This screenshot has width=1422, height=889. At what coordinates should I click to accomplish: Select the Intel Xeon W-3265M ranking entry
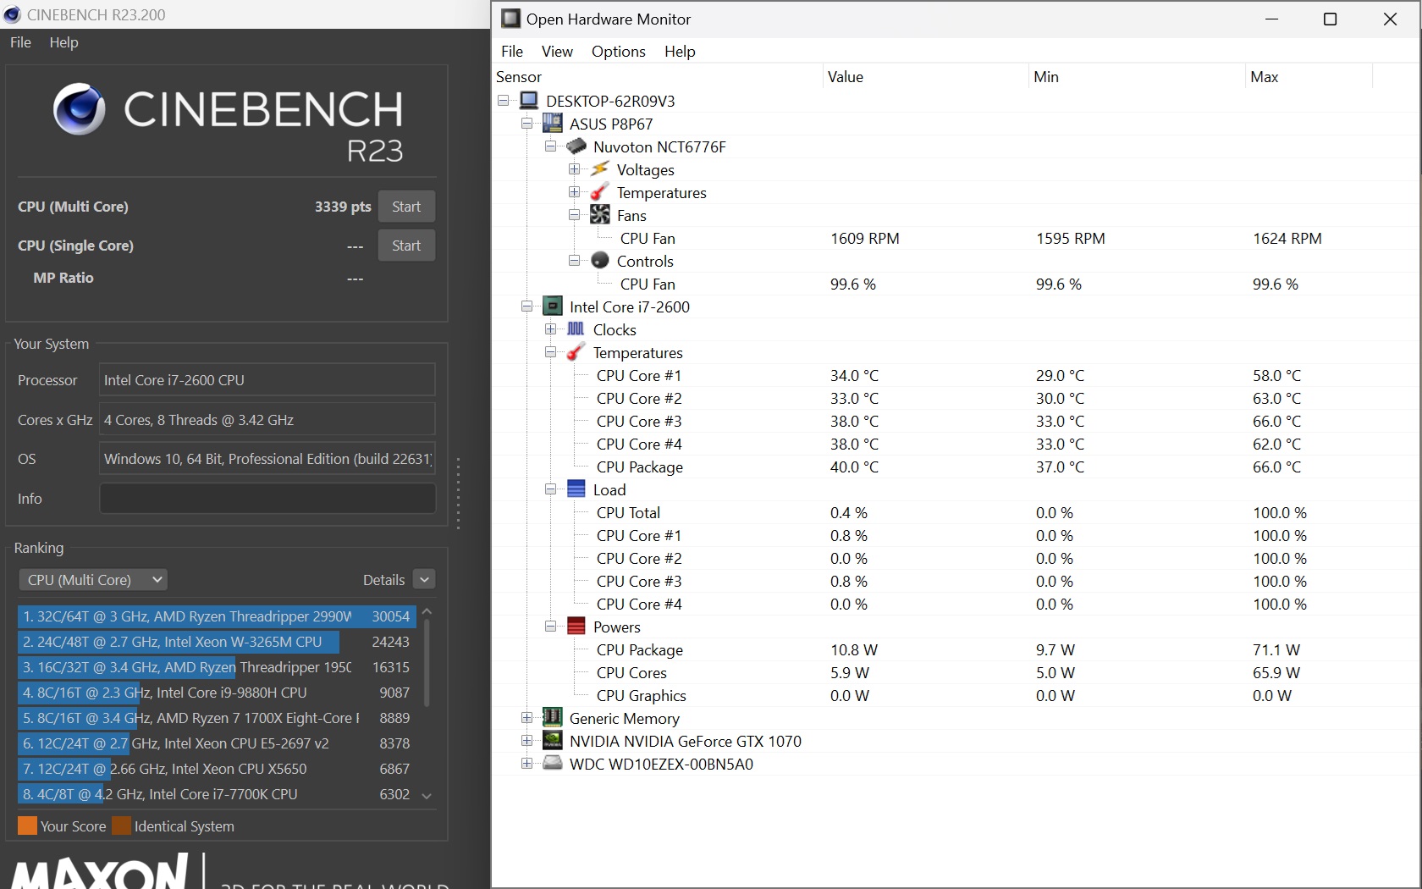click(x=217, y=642)
